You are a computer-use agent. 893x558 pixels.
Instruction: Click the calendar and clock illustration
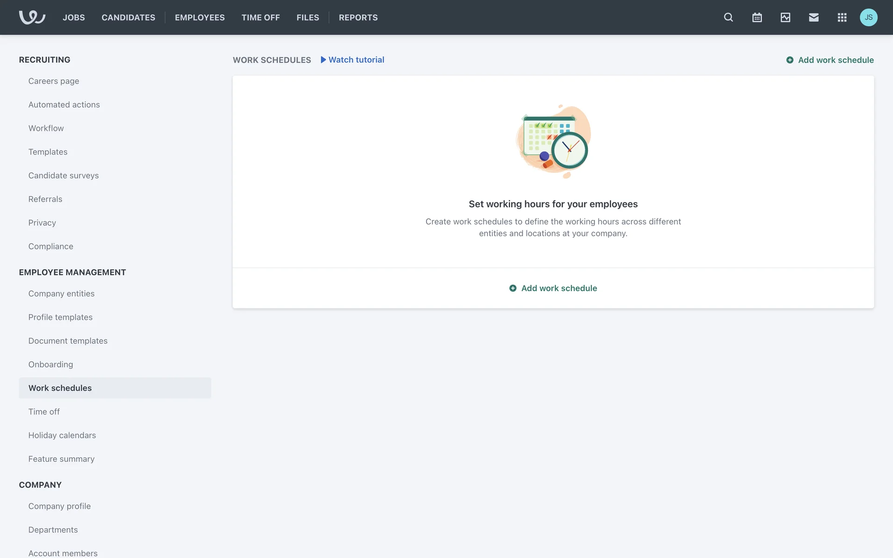tap(553, 141)
